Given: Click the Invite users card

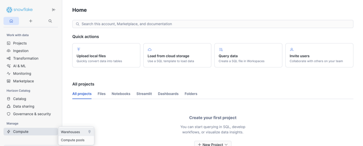Looking at the screenshot, I should click(319, 56).
